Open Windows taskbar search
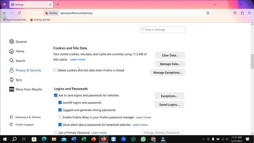This screenshot has width=254, height=143. click(x=14, y=139)
